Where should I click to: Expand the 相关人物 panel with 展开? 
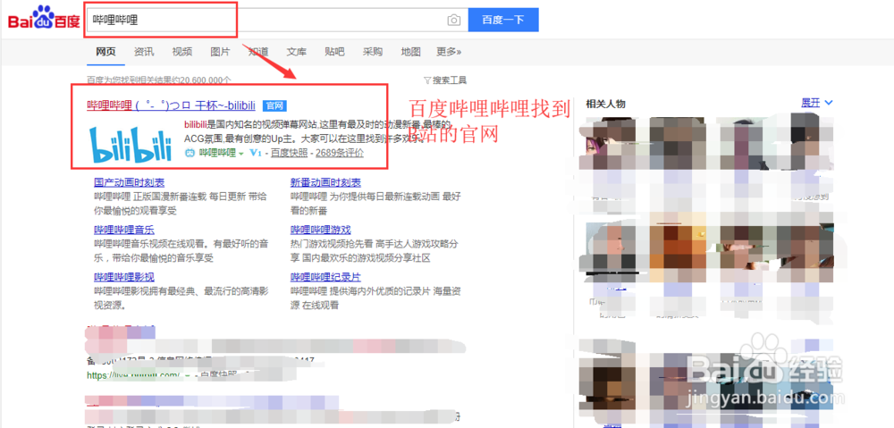[817, 103]
